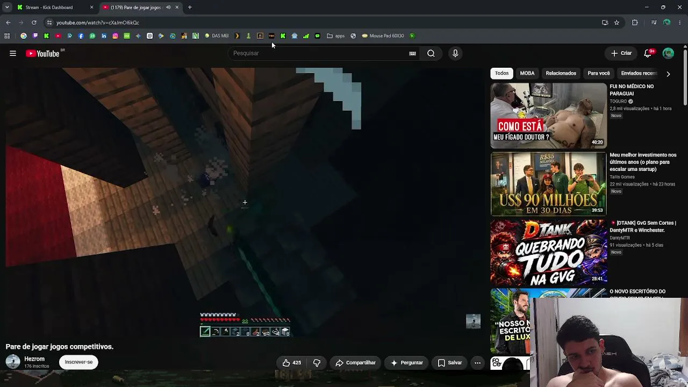Select the Relacionados filter chip
This screenshot has height=387, width=688.
561,73
